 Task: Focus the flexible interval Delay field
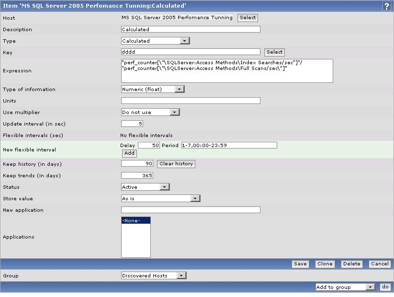[x=149, y=145]
